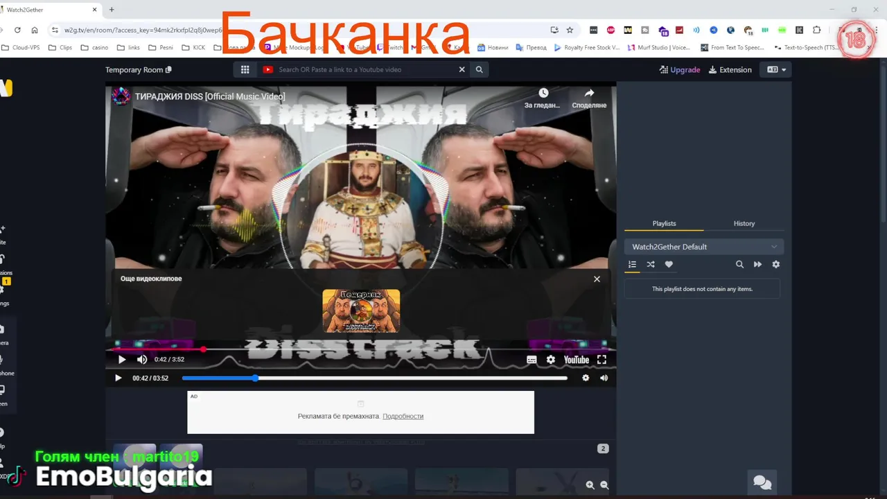The width and height of the screenshot is (887, 499).
Task: Open the From Text To Speech bookmark
Action: coord(732,48)
